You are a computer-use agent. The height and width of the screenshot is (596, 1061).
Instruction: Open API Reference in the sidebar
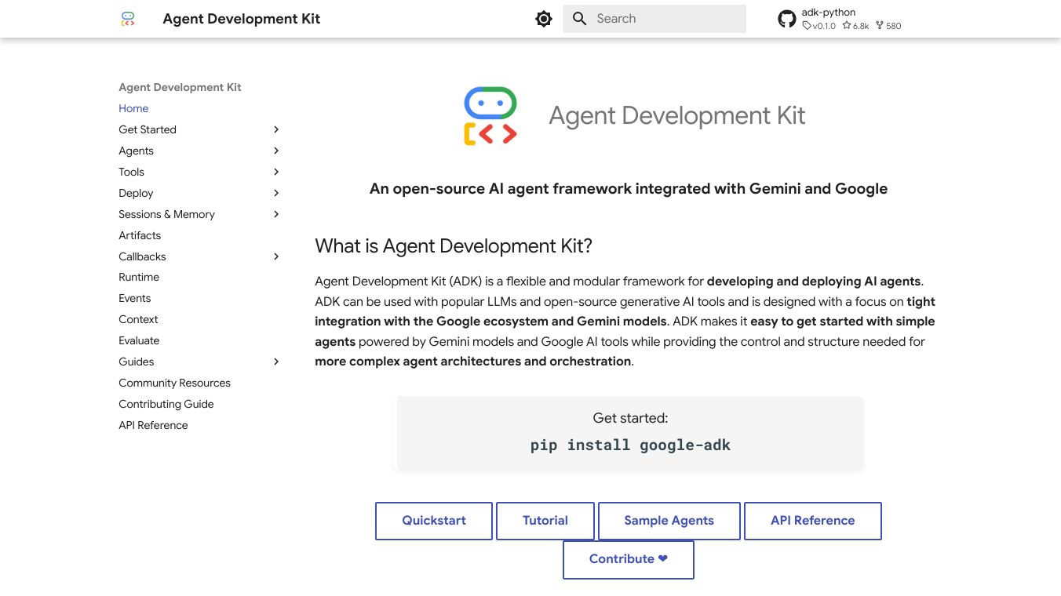pos(153,425)
